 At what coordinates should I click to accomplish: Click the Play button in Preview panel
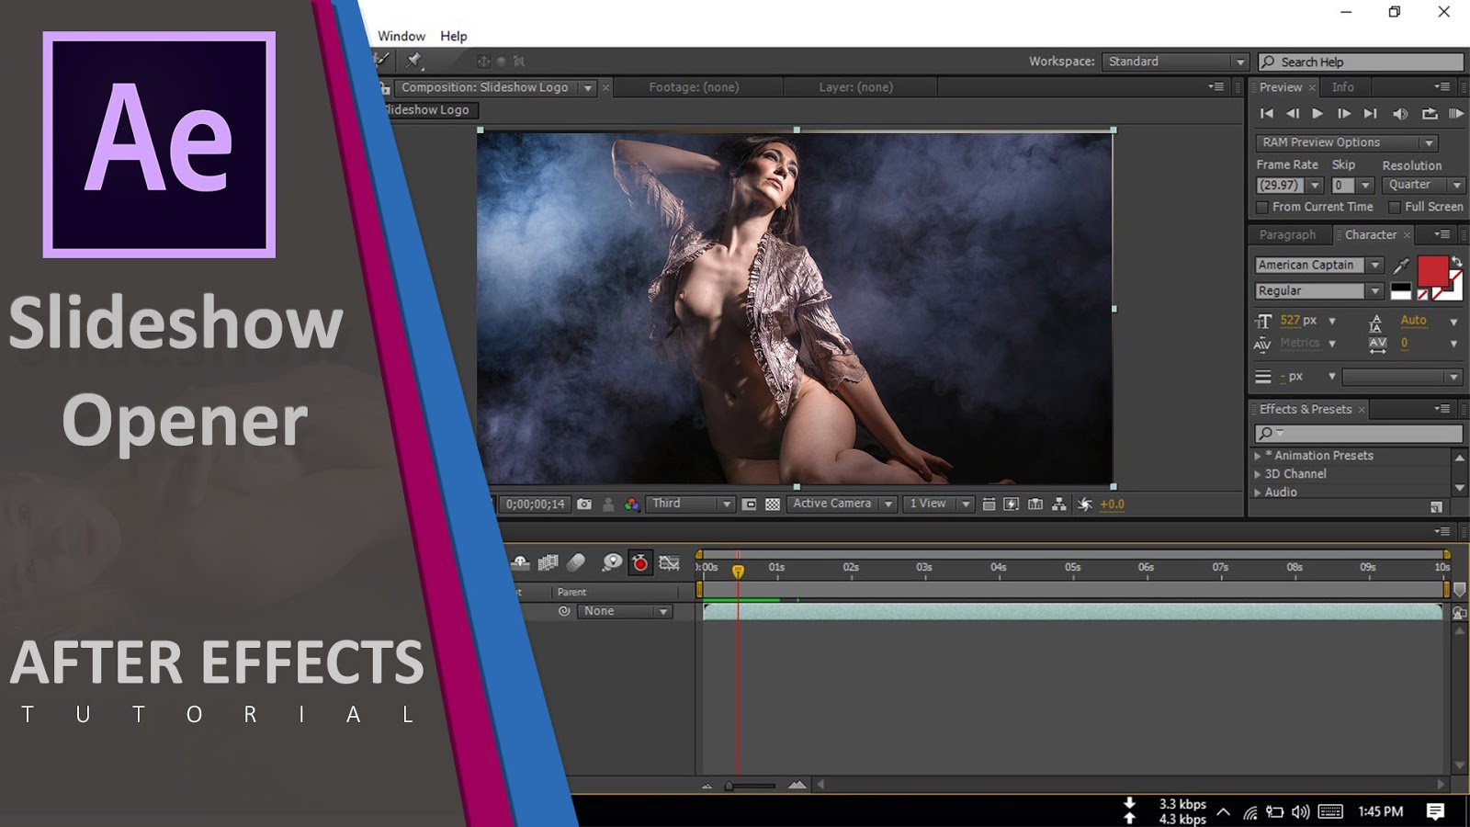[x=1317, y=114]
